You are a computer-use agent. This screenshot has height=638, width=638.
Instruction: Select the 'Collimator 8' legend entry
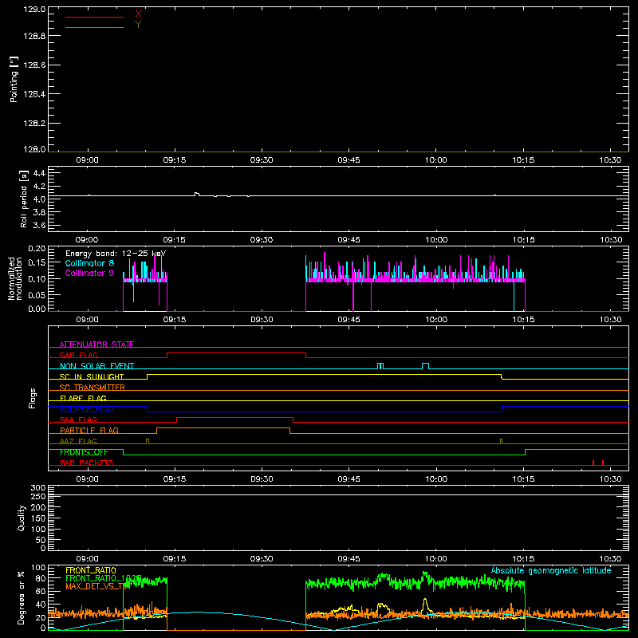[x=89, y=263]
